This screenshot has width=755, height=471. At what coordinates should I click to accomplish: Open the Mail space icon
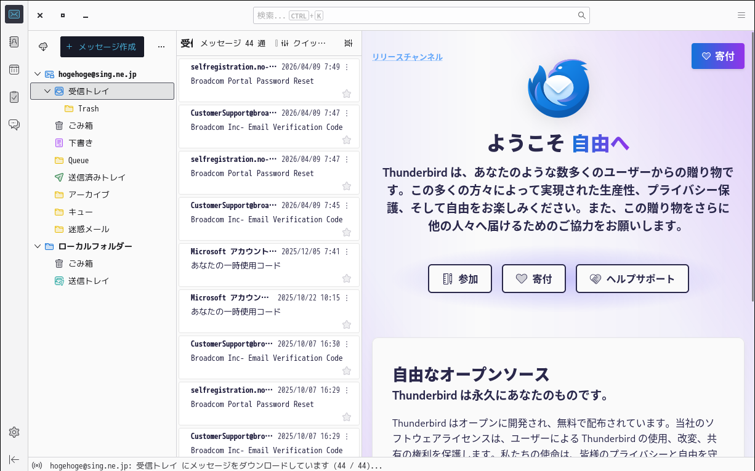14,14
